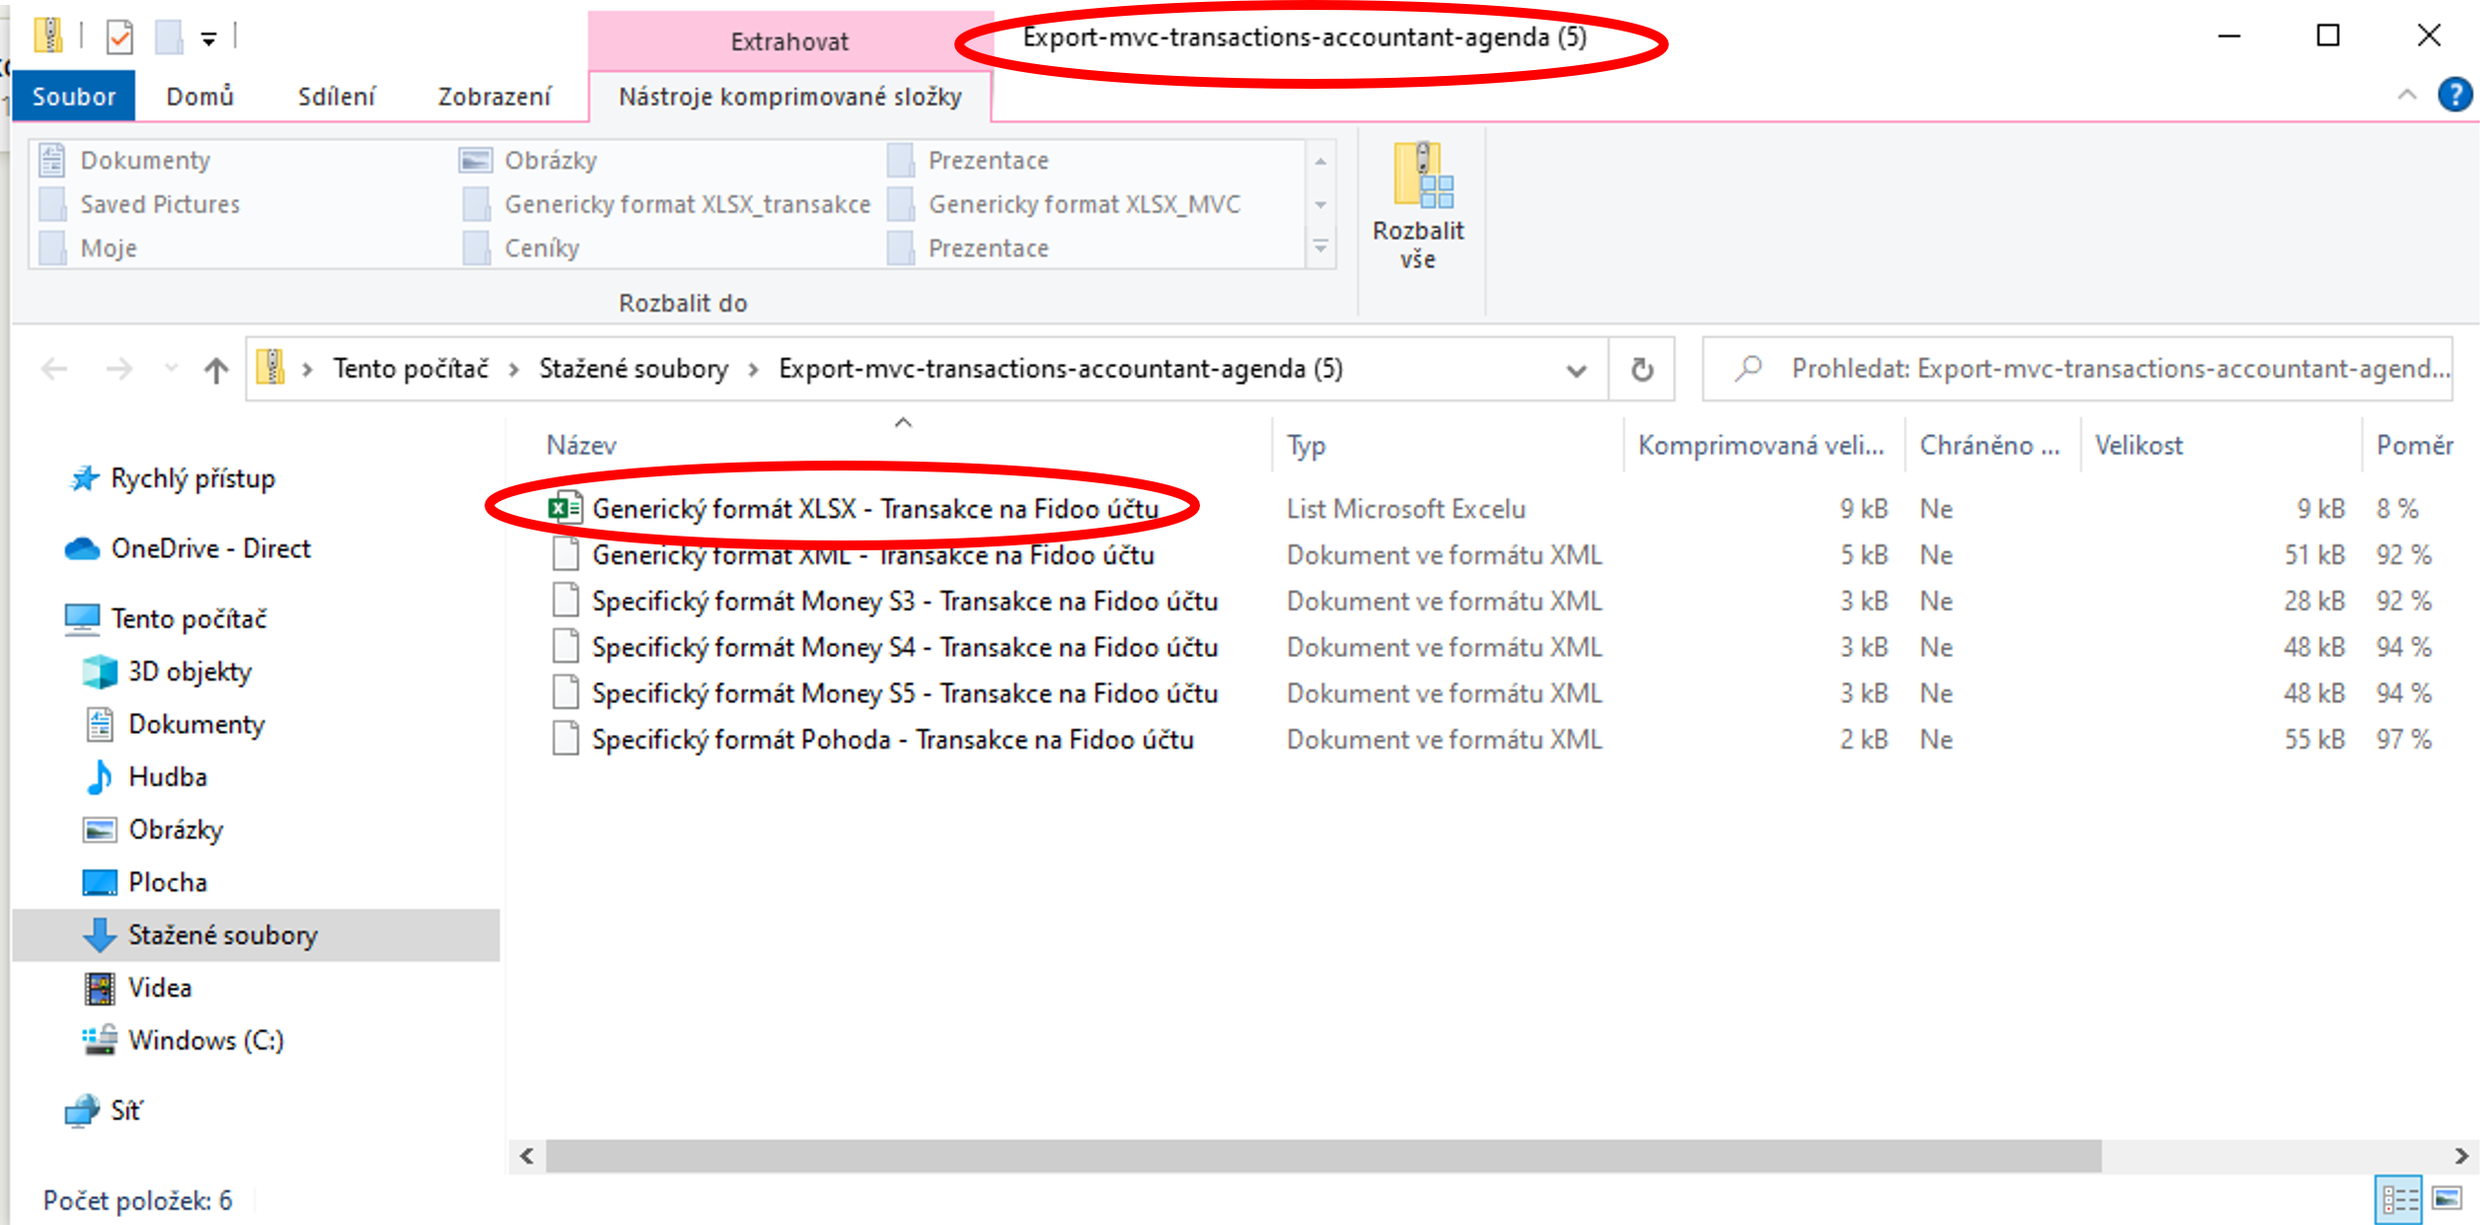Screen dimensions: 2480x1225
Task: Switch to large thumbnails view icon
Action: pos(2446,1199)
